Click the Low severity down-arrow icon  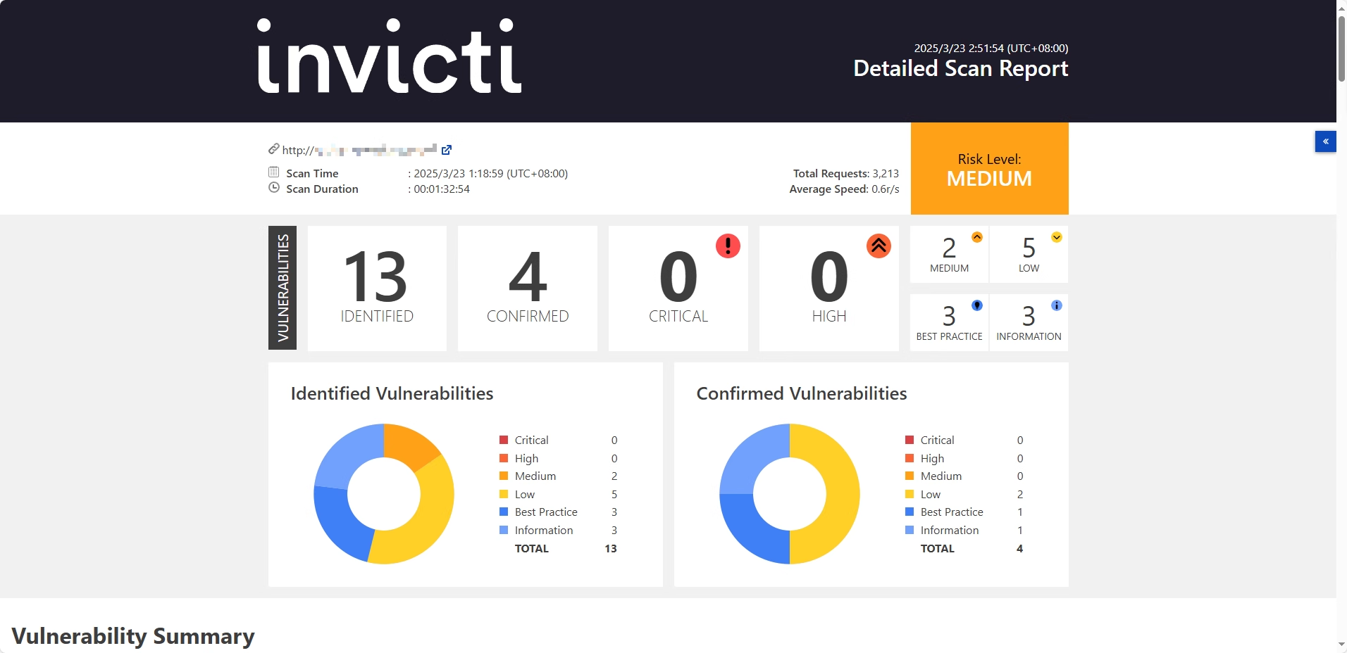click(1057, 237)
